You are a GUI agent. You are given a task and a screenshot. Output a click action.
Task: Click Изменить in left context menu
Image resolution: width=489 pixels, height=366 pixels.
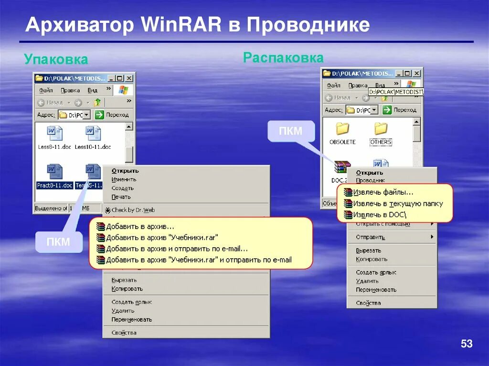point(124,179)
